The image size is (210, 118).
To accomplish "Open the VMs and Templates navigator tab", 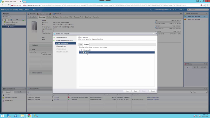I will [11, 20].
